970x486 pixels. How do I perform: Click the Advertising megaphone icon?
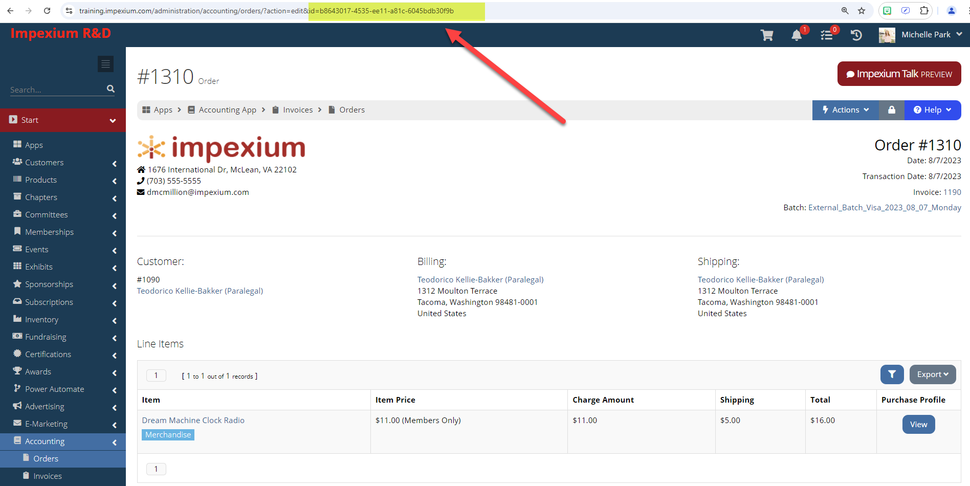17,406
